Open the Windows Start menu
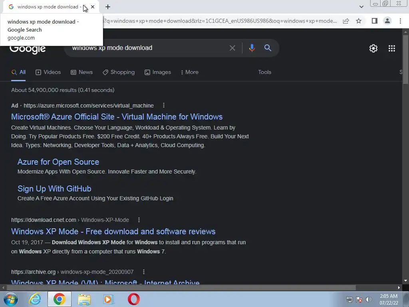409x307 pixels. pos(11,299)
